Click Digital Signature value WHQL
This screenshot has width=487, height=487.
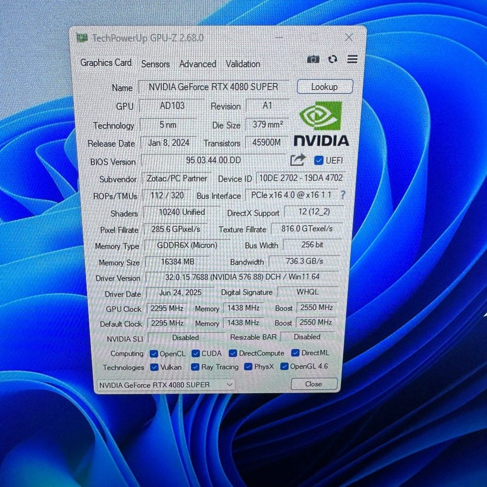(307, 292)
